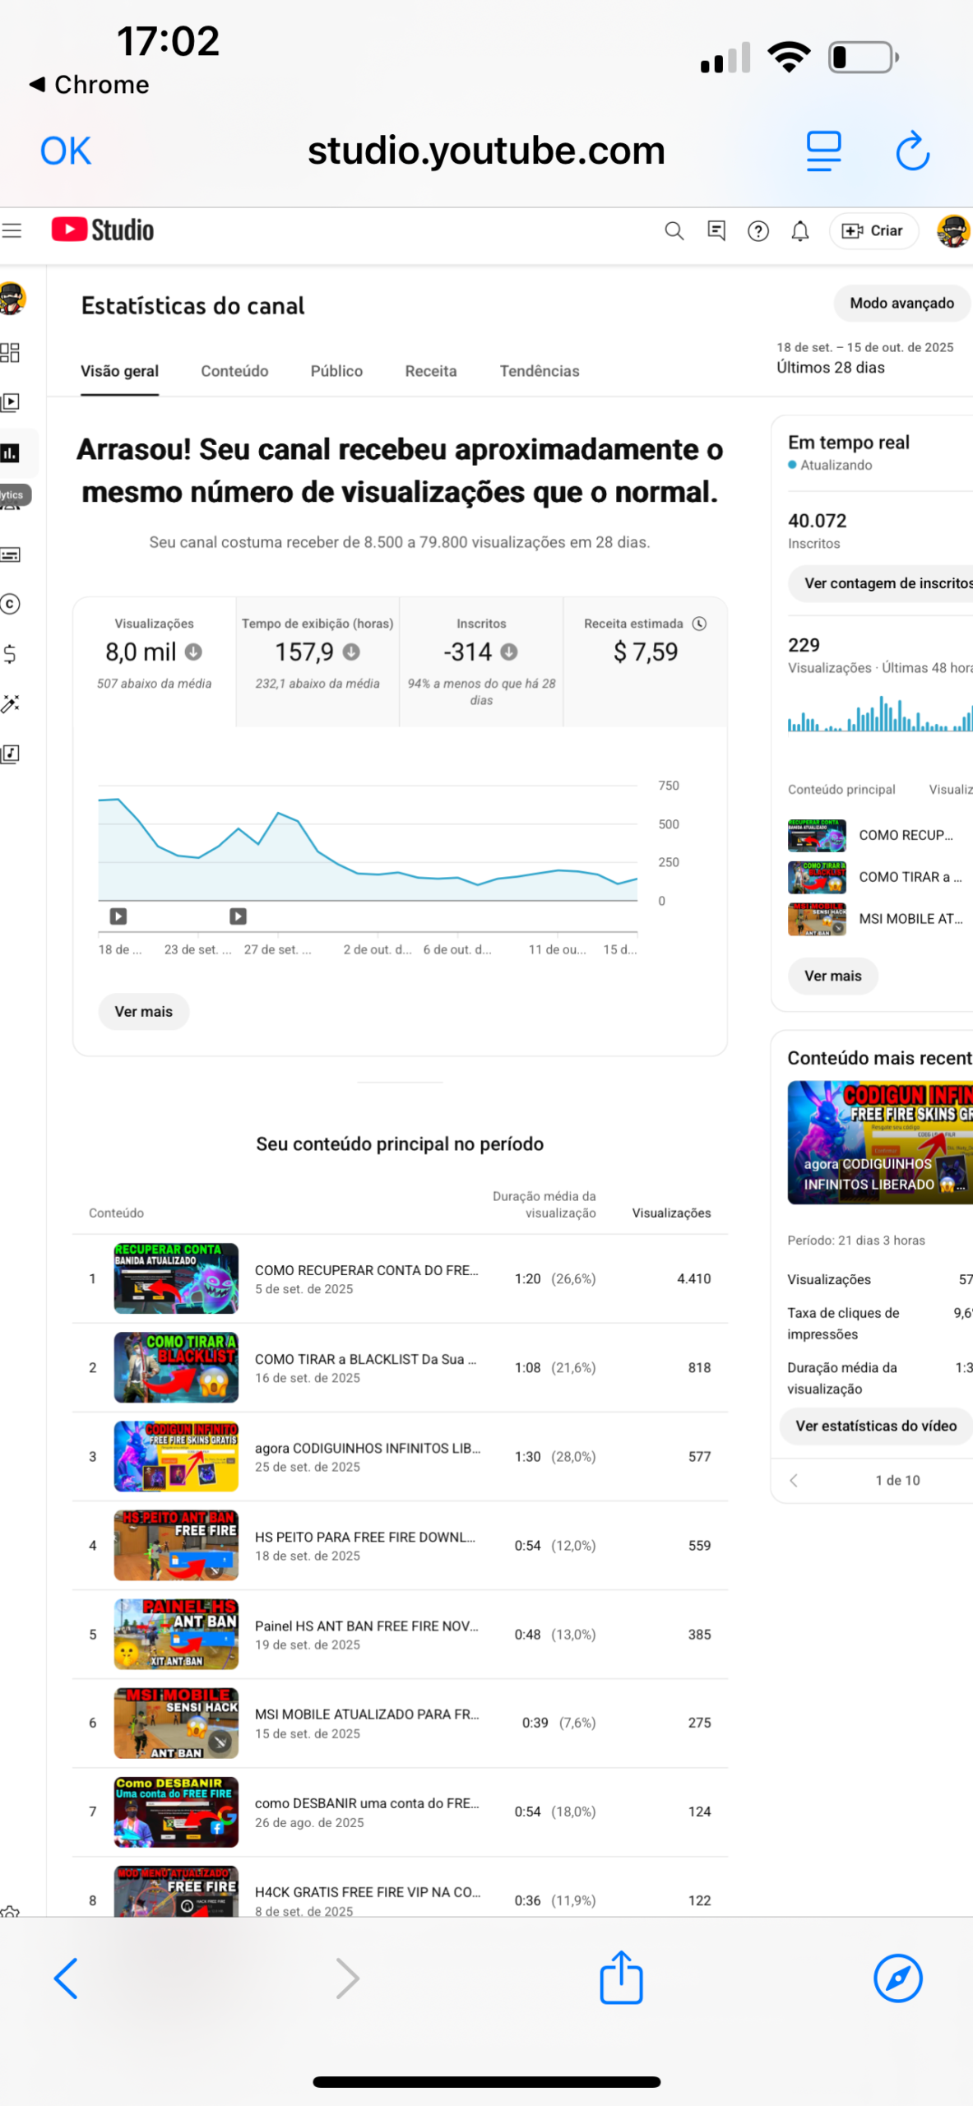Open como DESBANIR uma conta video
The width and height of the screenshot is (973, 2106).
click(x=400, y=1812)
